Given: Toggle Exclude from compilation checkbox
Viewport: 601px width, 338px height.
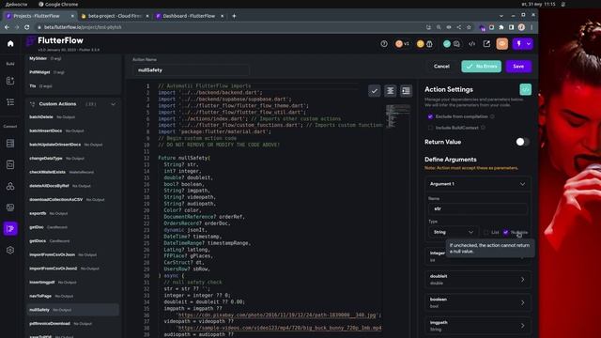Looking at the screenshot, I should point(430,116).
